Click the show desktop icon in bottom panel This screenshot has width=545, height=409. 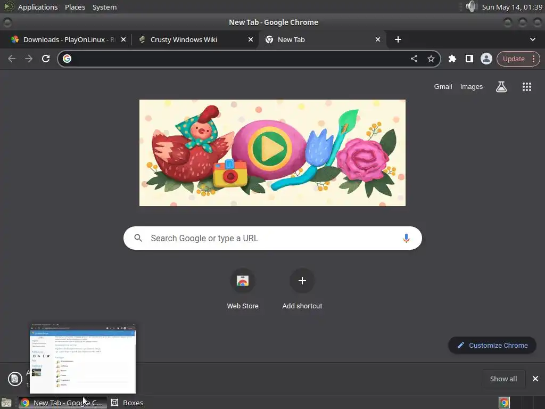tap(6, 403)
